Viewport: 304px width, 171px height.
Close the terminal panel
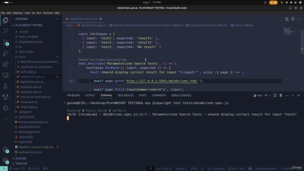click(x=299, y=95)
